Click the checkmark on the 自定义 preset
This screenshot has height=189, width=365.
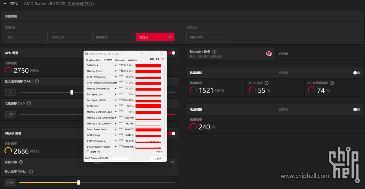click(170, 37)
